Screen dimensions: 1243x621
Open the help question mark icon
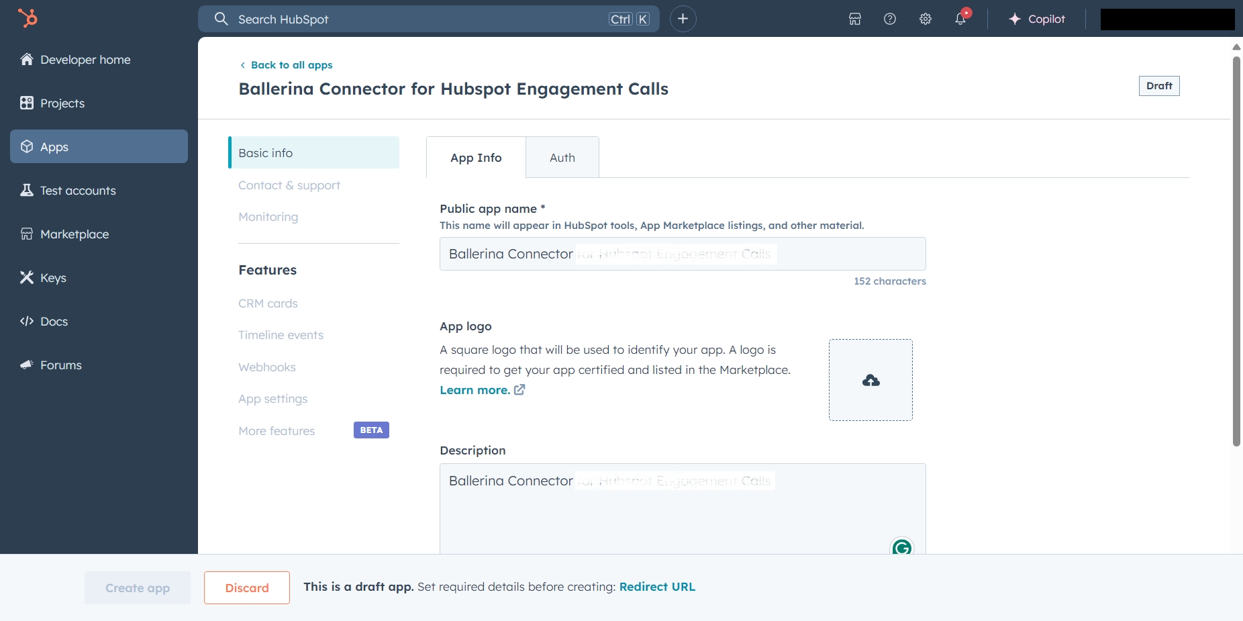click(x=890, y=19)
